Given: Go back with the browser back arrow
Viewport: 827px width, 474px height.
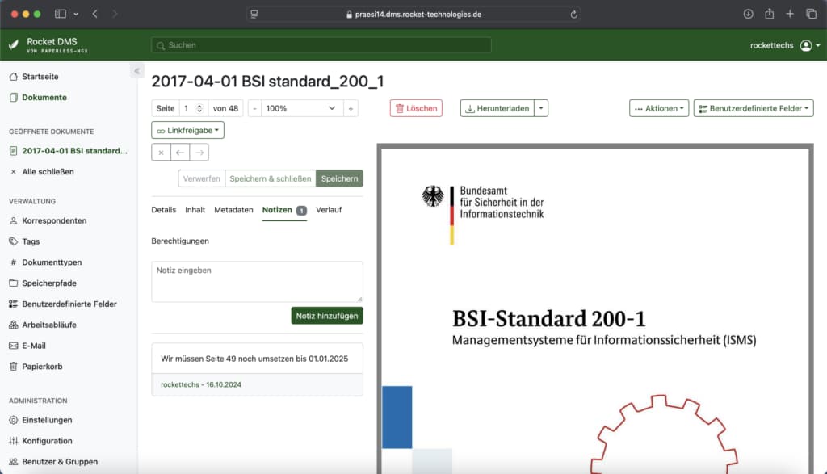Looking at the screenshot, I should point(95,15).
